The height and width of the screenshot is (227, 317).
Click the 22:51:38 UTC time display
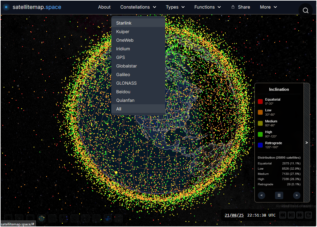(x=261, y=215)
